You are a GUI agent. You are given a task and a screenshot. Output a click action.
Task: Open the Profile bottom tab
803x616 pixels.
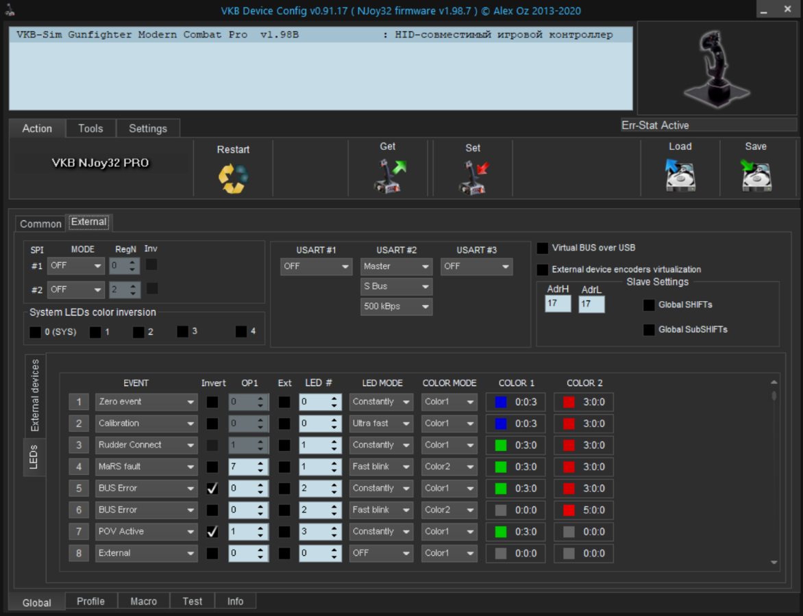tap(90, 601)
